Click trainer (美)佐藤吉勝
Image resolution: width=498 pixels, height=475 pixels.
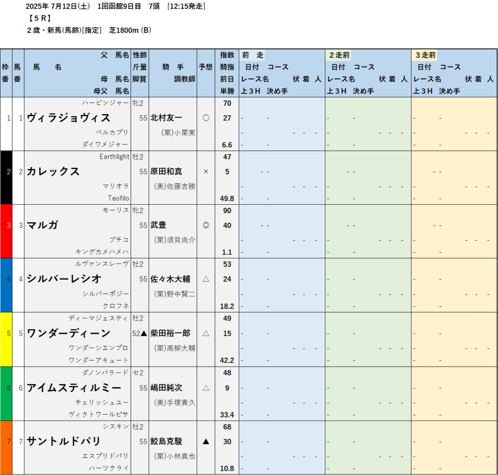[175, 186]
